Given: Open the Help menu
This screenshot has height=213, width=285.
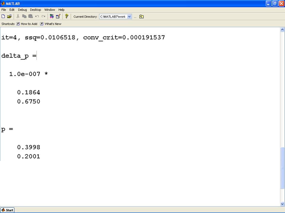Looking at the screenshot, I should point(61,10).
